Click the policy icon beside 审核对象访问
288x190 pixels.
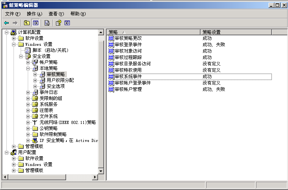point(111,51)
